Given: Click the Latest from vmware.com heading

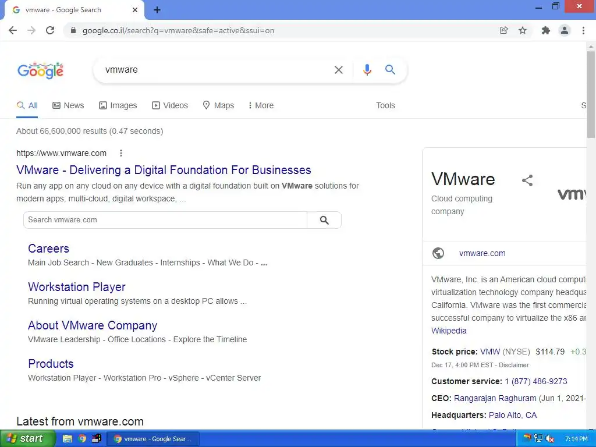Looking at the screenshot, I should [x=80, y=421].
